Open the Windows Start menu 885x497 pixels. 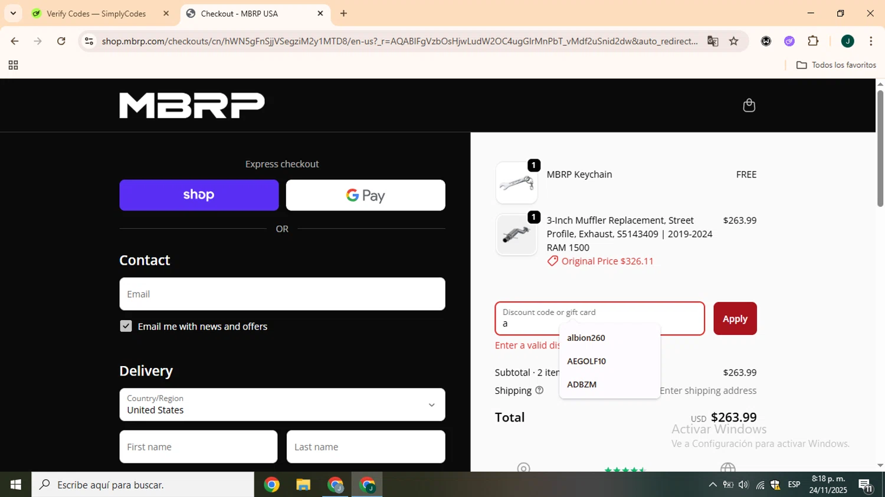click(x=15, y=485)
